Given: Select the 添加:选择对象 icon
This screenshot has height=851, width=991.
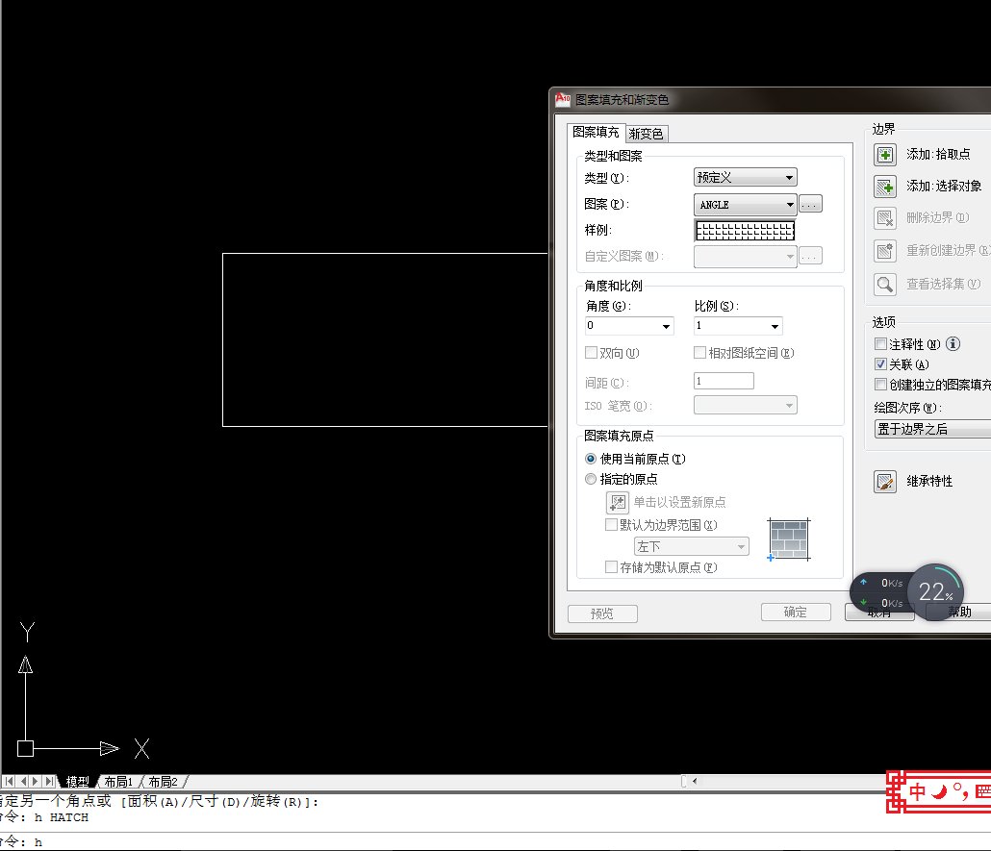Looking at the screenshot, I should 884,187.
